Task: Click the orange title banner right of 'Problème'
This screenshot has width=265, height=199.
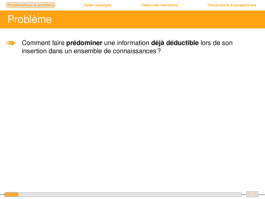Action: (x=158, y=19)
